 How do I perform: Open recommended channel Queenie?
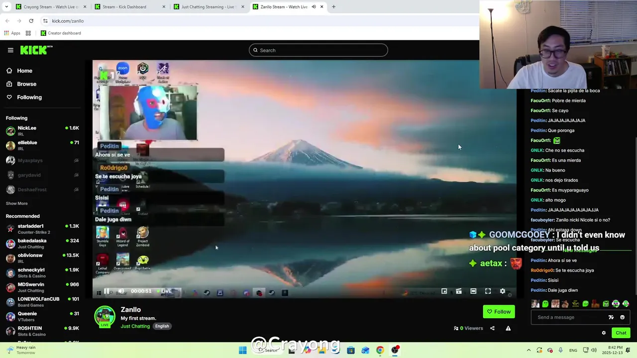(42, 316)
